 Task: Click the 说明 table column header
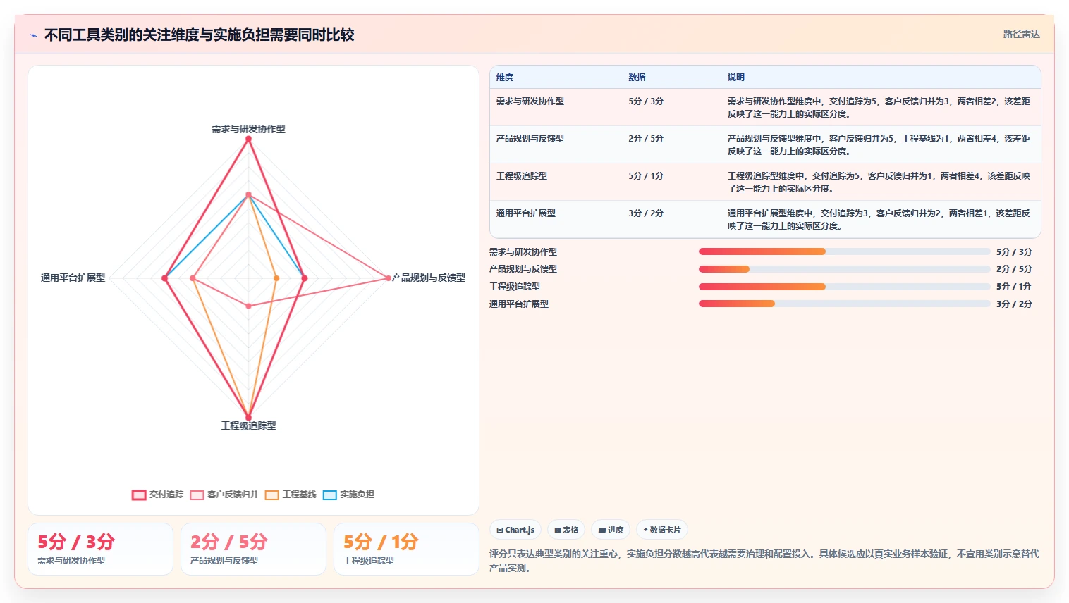coord(736,77)
